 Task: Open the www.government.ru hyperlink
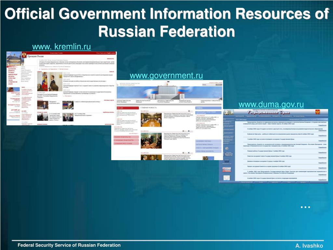(x=166, y=76)
